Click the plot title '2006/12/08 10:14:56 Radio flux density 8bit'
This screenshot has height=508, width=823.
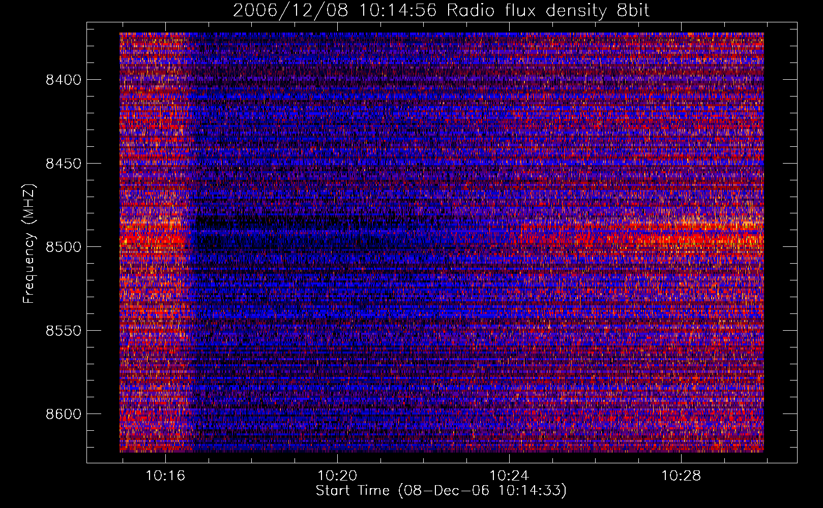tap(441, 11)
